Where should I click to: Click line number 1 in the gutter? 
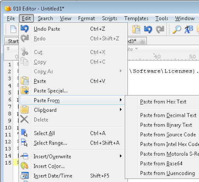tap(10, 64)
